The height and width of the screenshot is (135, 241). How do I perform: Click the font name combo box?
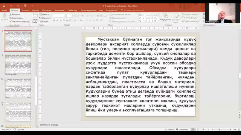pyautogui.click(x=59, y=16)
